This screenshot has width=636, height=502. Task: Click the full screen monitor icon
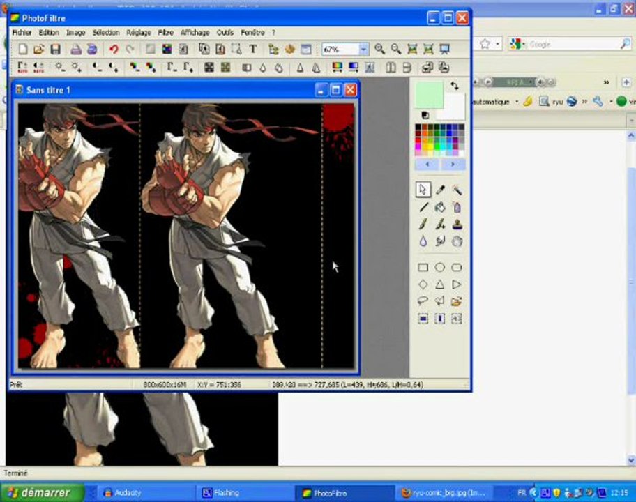pyautogui.click(x=444, y=49)
